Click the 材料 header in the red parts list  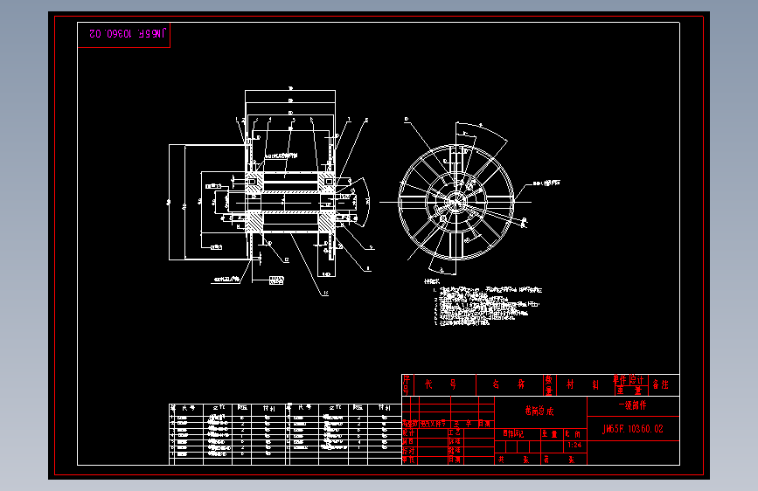coord(582,384)
